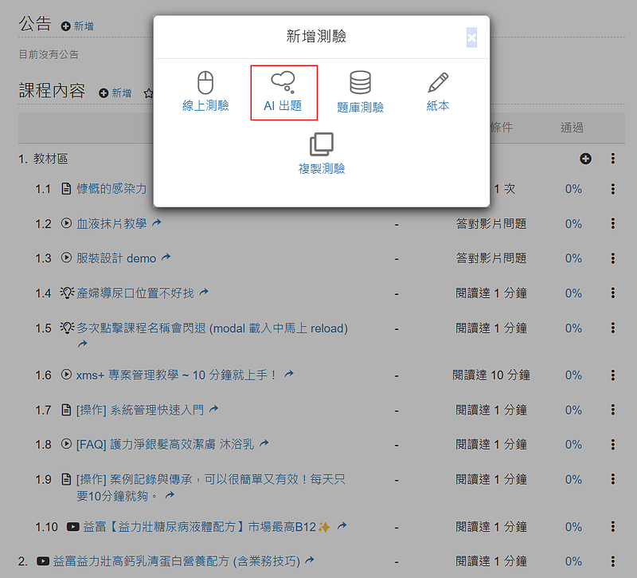Open the xms+ 專案管理教學 lesson
Viewport: 637px width, 578px height.
tap(177, 375)
